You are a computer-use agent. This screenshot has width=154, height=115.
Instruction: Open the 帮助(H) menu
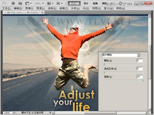(121, 8)
